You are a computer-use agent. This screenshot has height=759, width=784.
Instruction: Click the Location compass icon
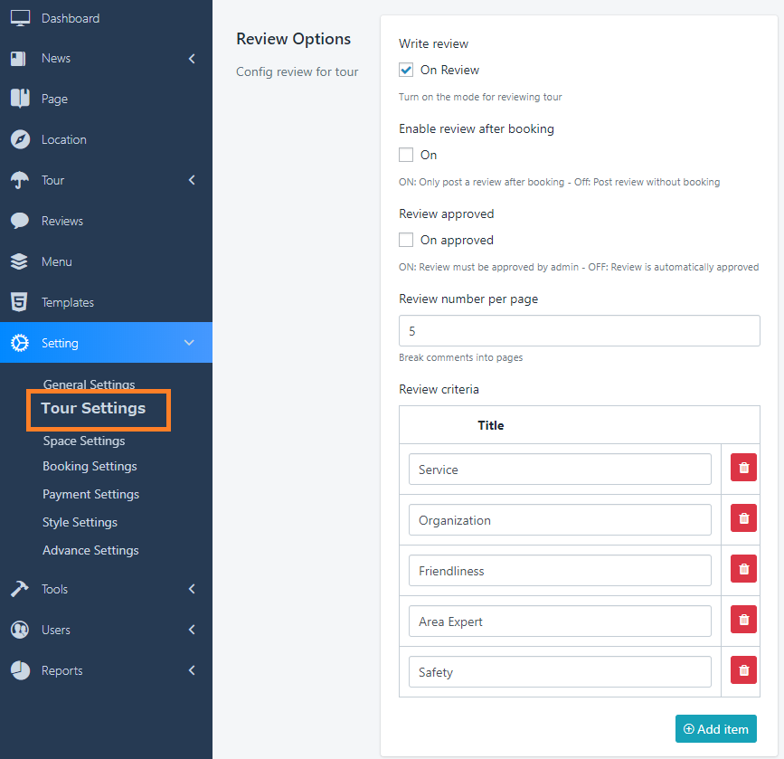(20, 139)
